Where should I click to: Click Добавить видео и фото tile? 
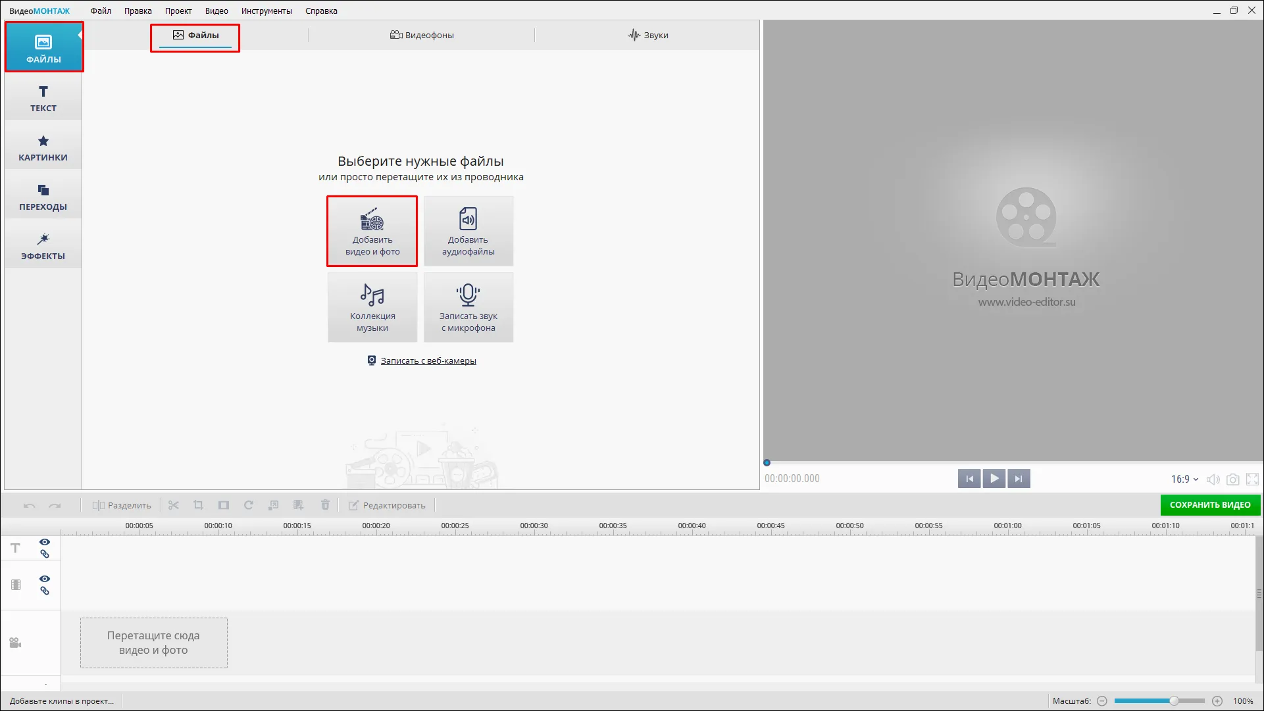coord(372,231)
